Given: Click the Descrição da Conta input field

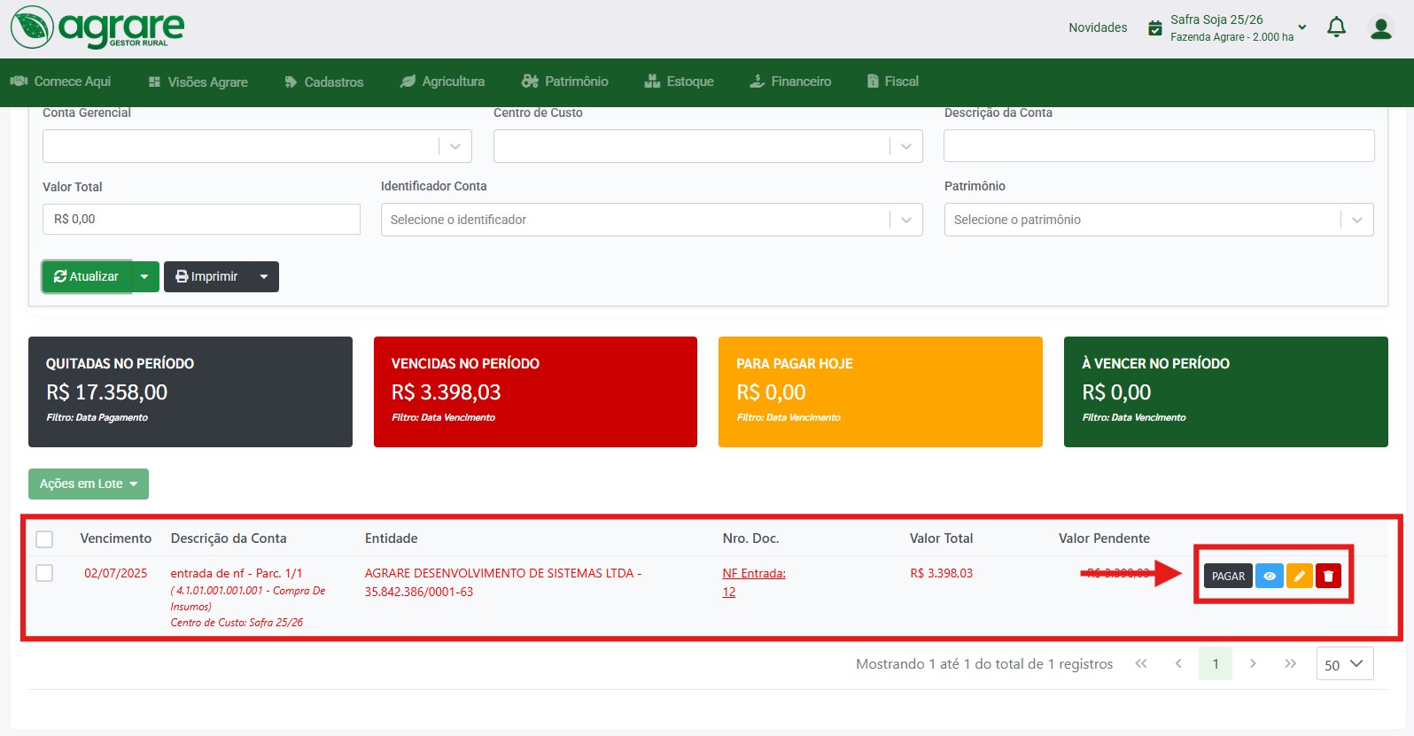Looking at the screenshot, I should (1159, 146).
